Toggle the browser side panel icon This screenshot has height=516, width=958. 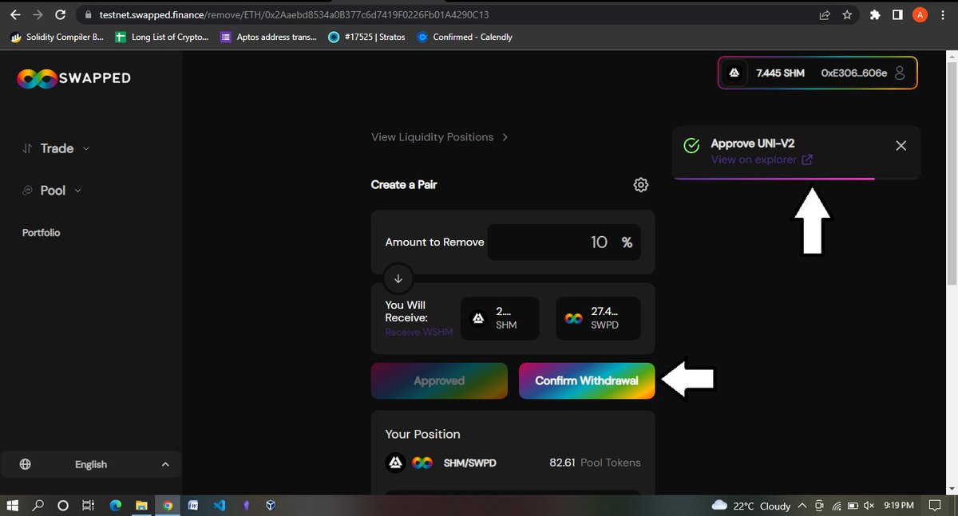pos(897,14)
